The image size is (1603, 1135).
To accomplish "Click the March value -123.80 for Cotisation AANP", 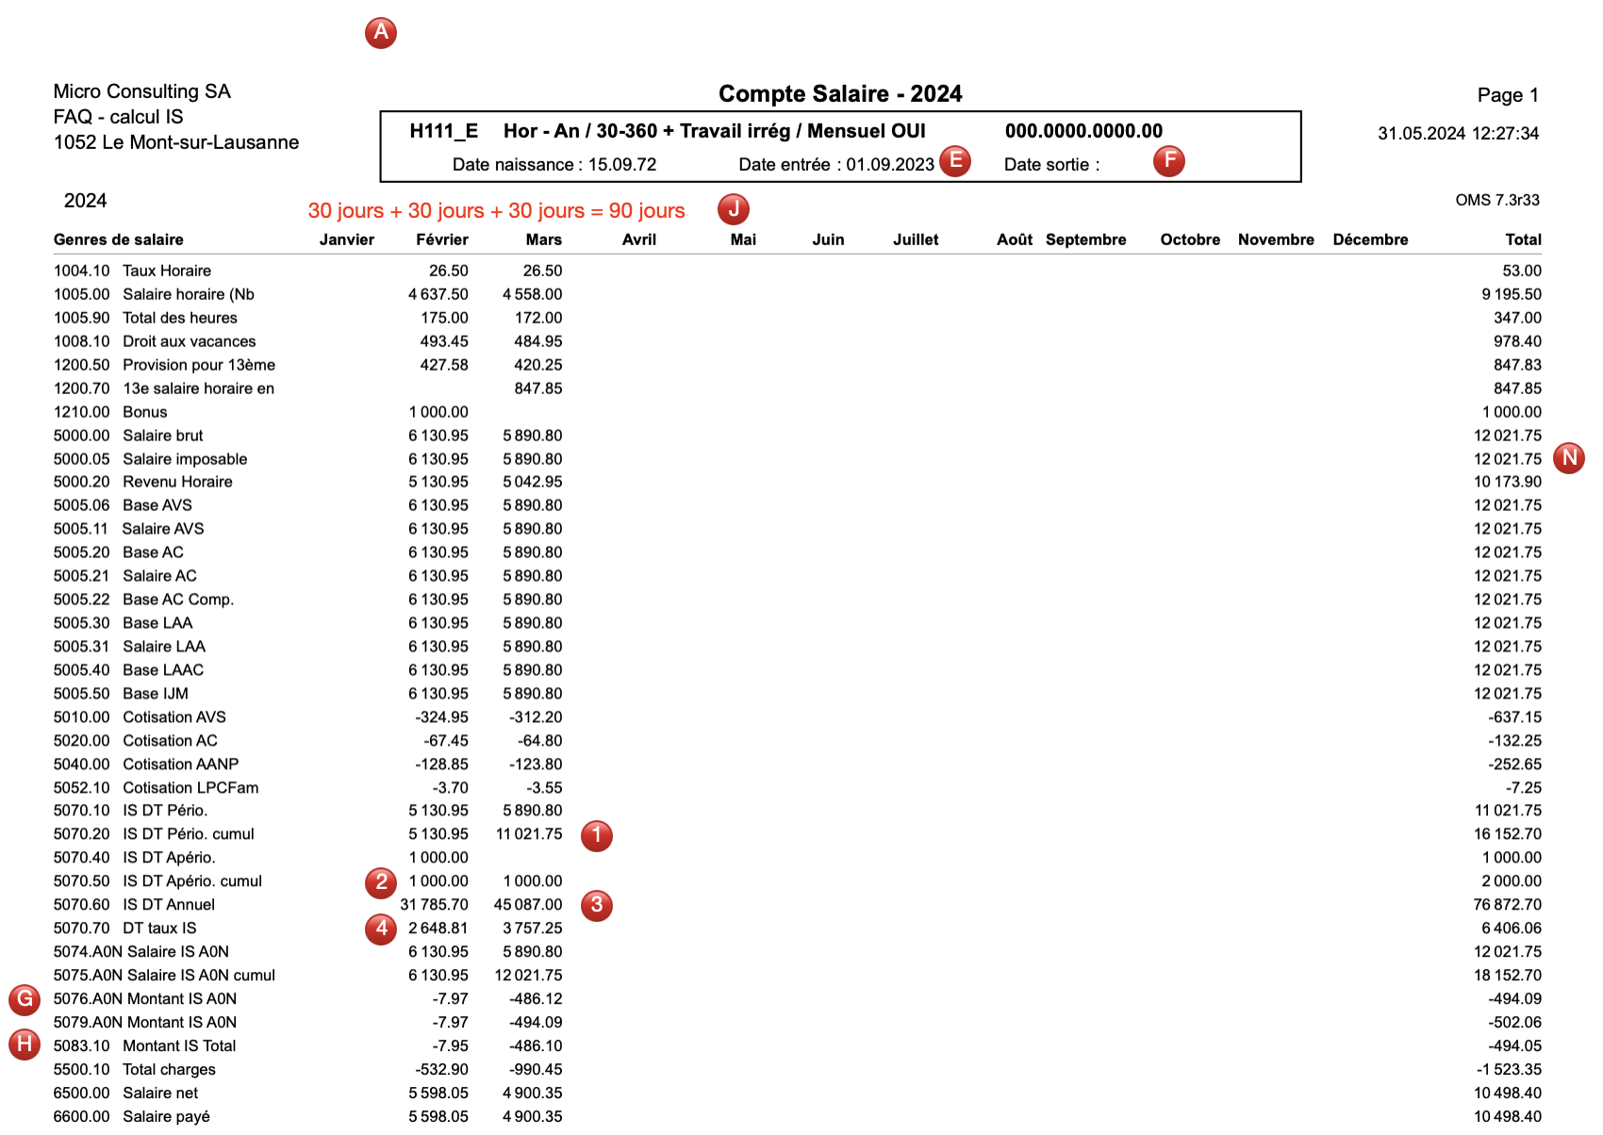I will click(x=536, y=765).
